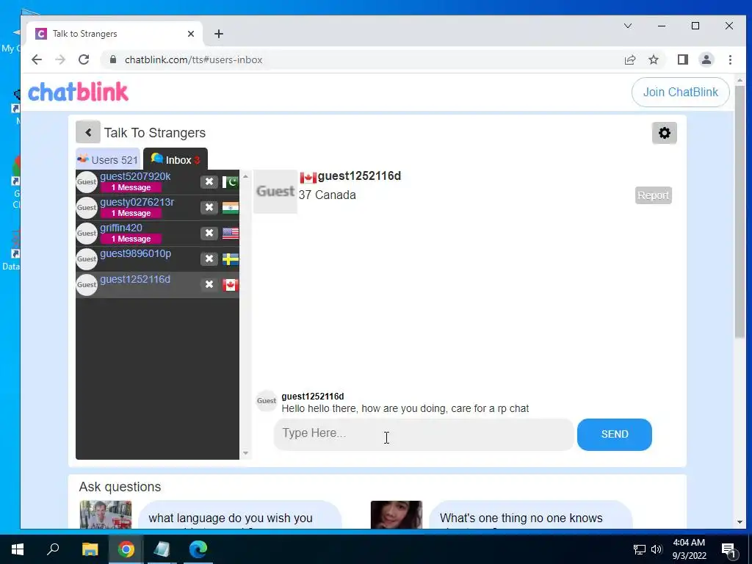Screen dimensions: 752x564
Task: Select guest1252116d in the inbox list
Action: coord(157,285)
